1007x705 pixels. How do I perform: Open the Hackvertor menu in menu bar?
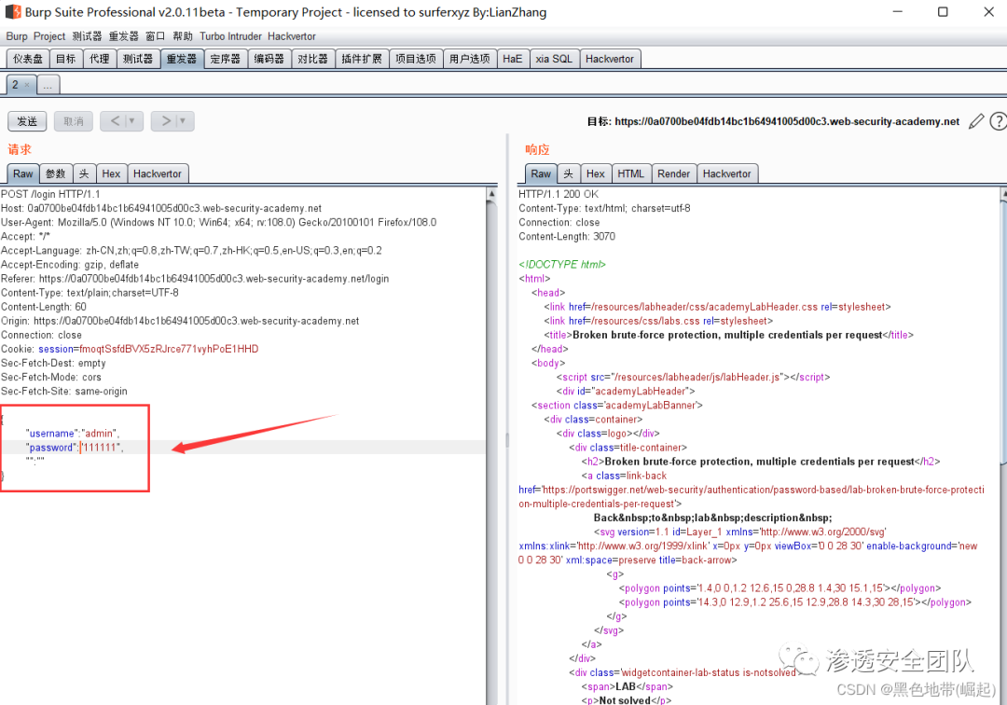pyautogui.click(x=292, y=36)
